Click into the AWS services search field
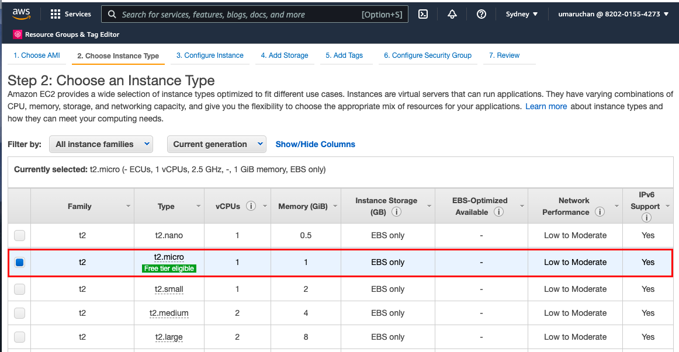Image resolution: width=679 pixels, height=352 pixels. pyautogui.click(x=240, y=14)
